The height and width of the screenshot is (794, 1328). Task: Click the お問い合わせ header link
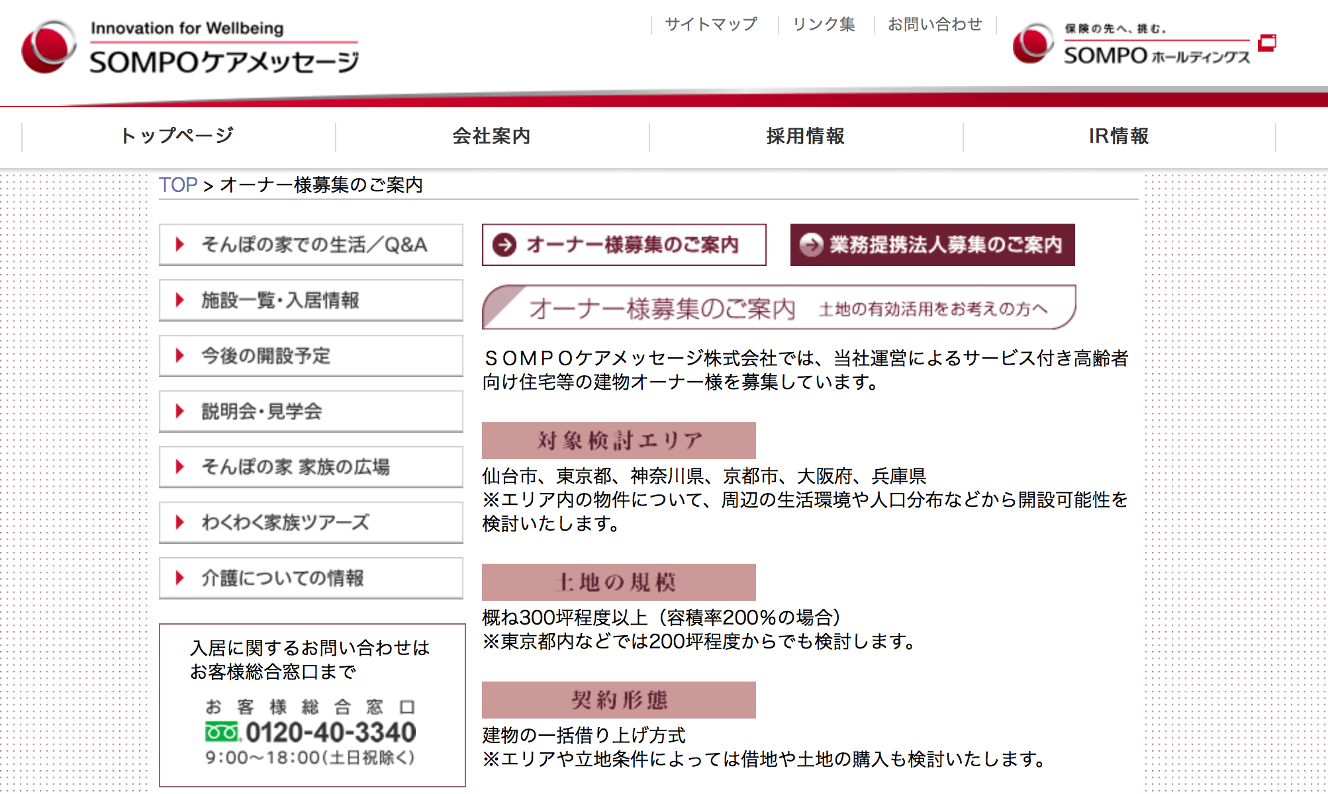(935, 24)
